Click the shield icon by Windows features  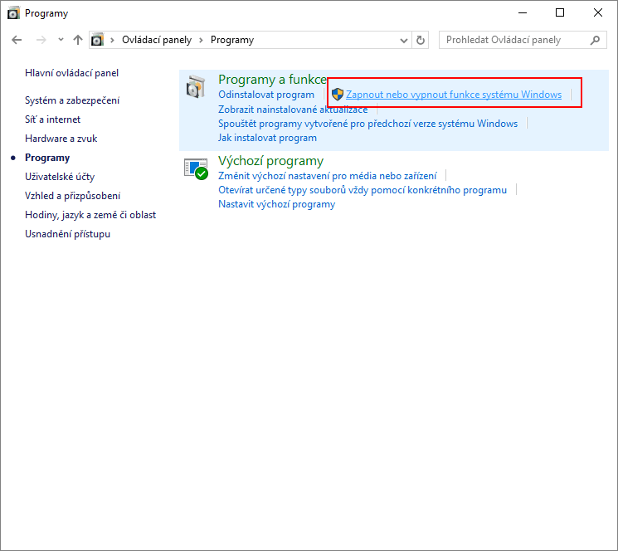point(338,95)
